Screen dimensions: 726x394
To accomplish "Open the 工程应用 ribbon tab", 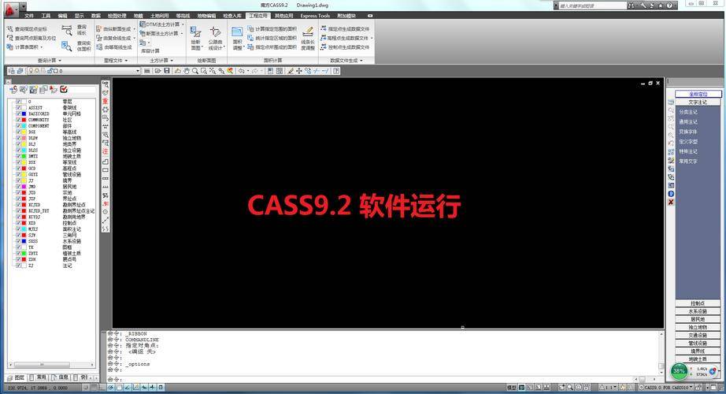I will click(x=258, y=16).
